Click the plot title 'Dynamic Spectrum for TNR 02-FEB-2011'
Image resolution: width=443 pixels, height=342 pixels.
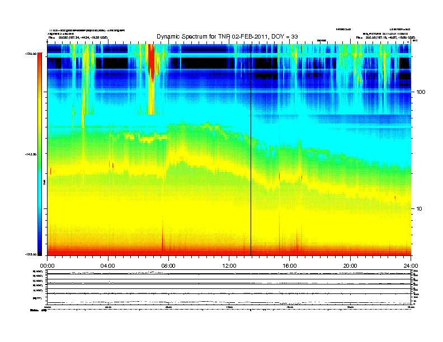(x=227, y=36)
